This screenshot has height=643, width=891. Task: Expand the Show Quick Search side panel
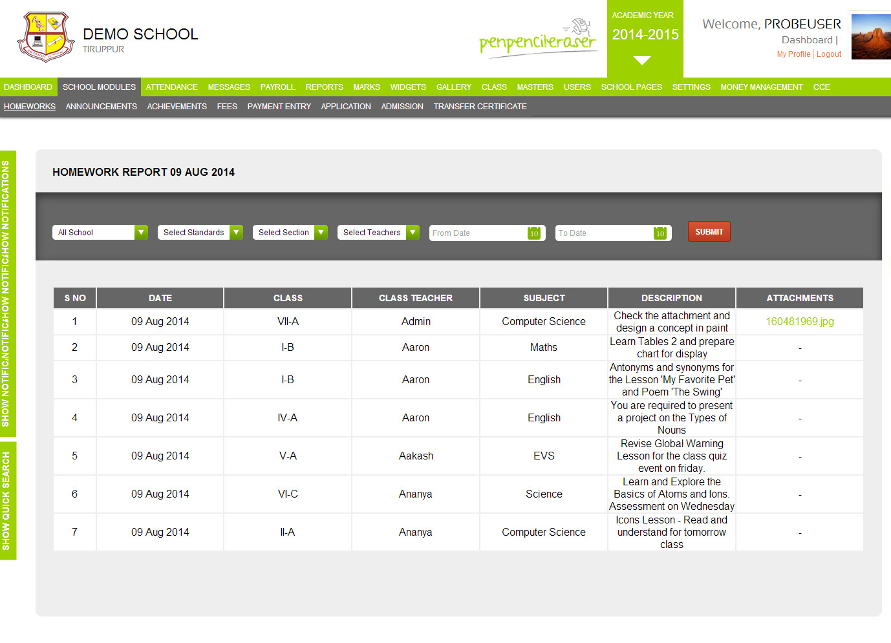tap(8, 501)
